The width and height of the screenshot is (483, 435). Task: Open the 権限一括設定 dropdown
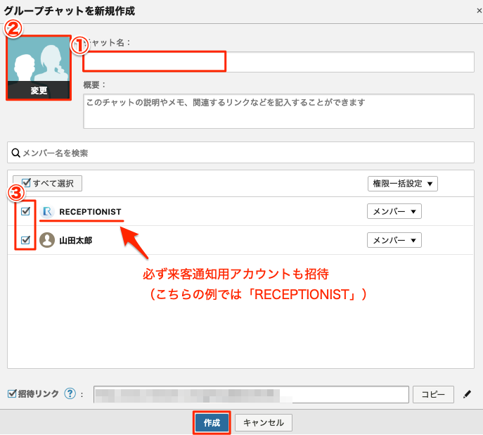402,183
